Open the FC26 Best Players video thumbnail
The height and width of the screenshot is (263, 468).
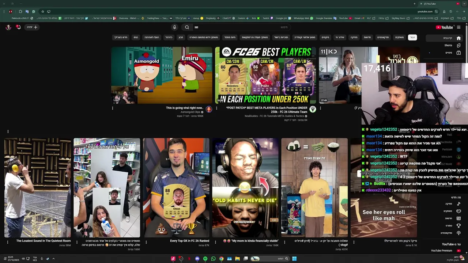click(265, 75)
